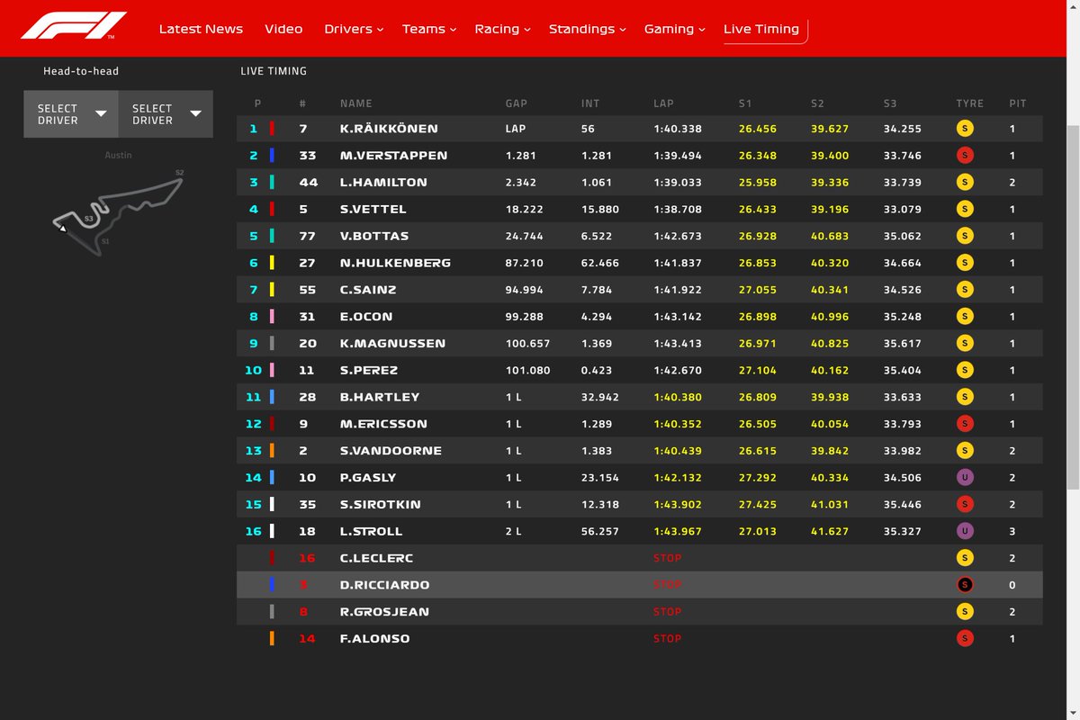The width and height of the screenshot is (1080, 720).
Task: Select the F.ALONSO driver name
Action: [375, 639]
